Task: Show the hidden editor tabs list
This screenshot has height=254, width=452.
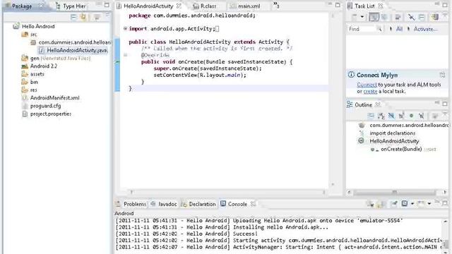Action: [276, 5]
